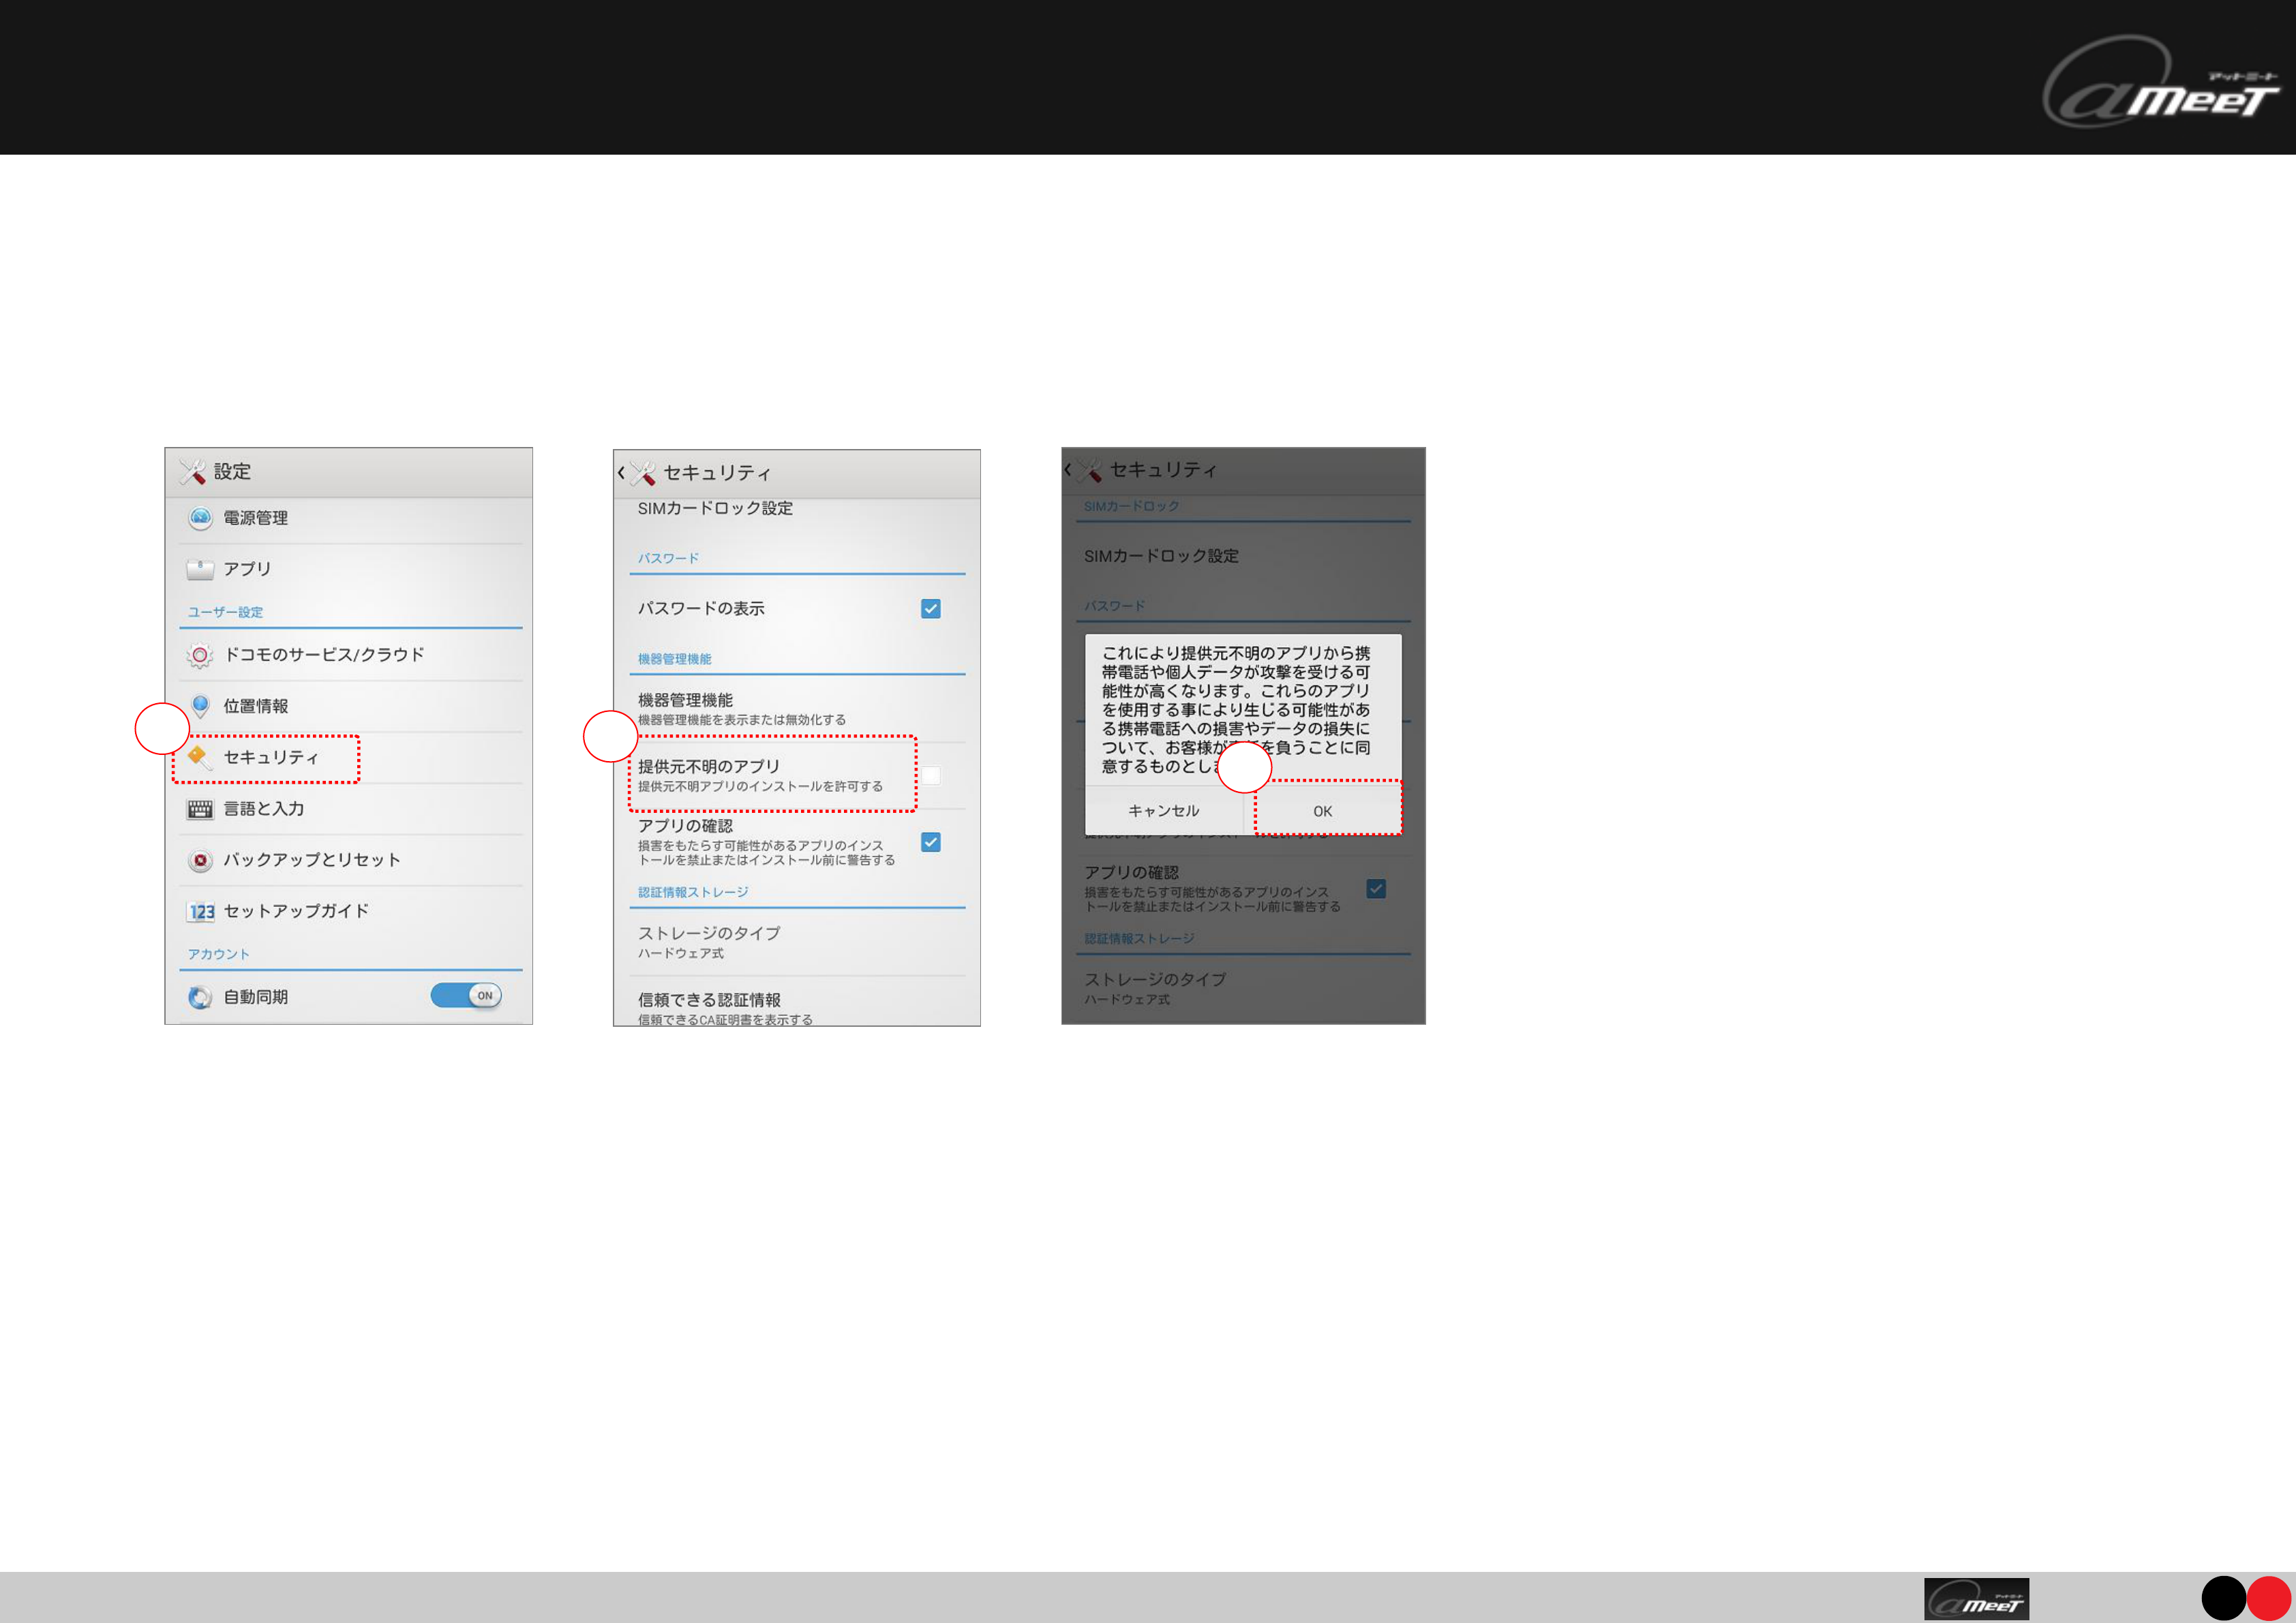
Task: Uncheck アプリの確認 checkbox in middle screen
Action: click(x=930, y=842)
